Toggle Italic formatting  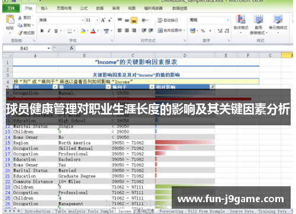tap(49, 31)
